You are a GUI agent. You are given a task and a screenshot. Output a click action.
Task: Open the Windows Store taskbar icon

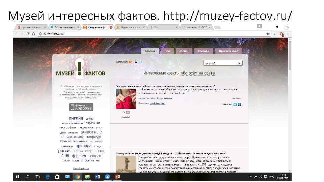[57, 177]
